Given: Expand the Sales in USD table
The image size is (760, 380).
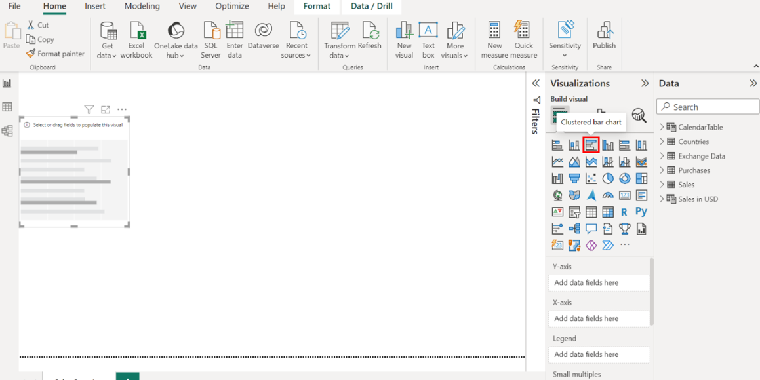Looking at the screenshot, I should point(662,199).
